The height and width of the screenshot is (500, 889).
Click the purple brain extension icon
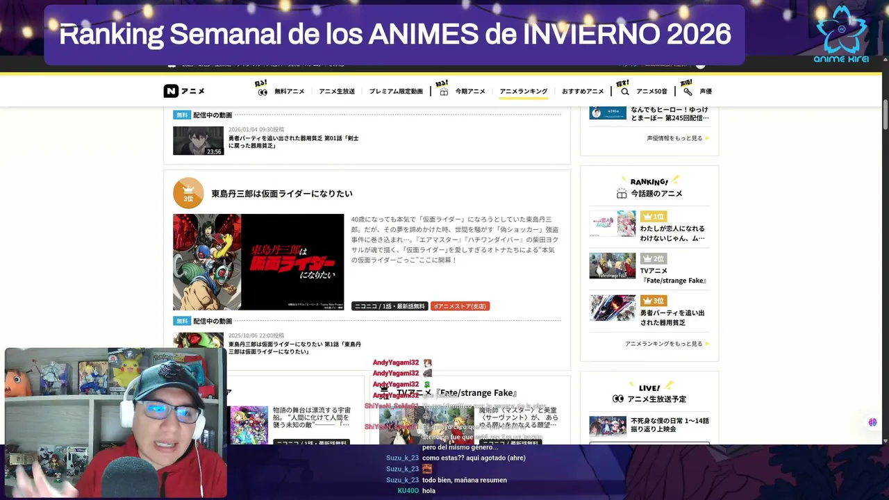click(x=873, y=422)
